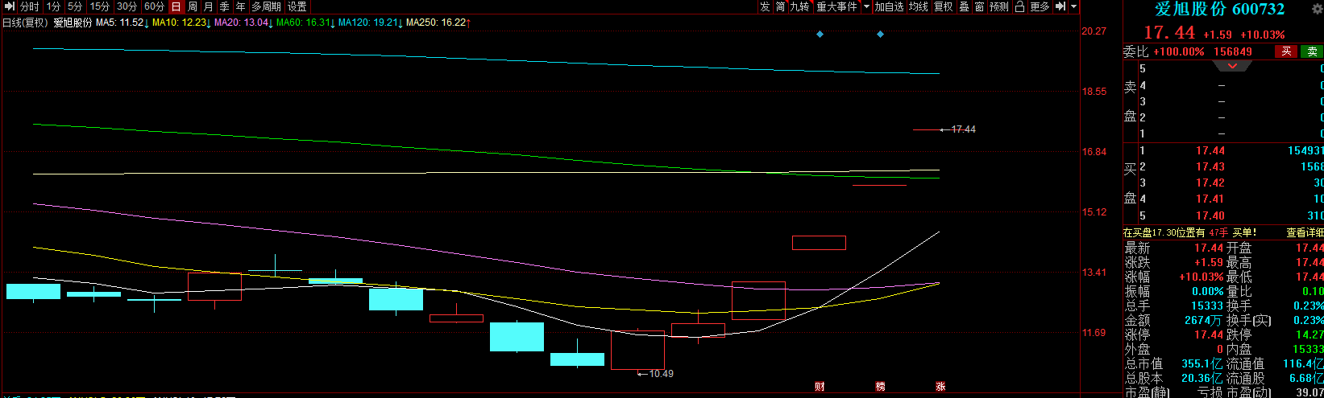Click the 榜 event marker

coord(880,387)
